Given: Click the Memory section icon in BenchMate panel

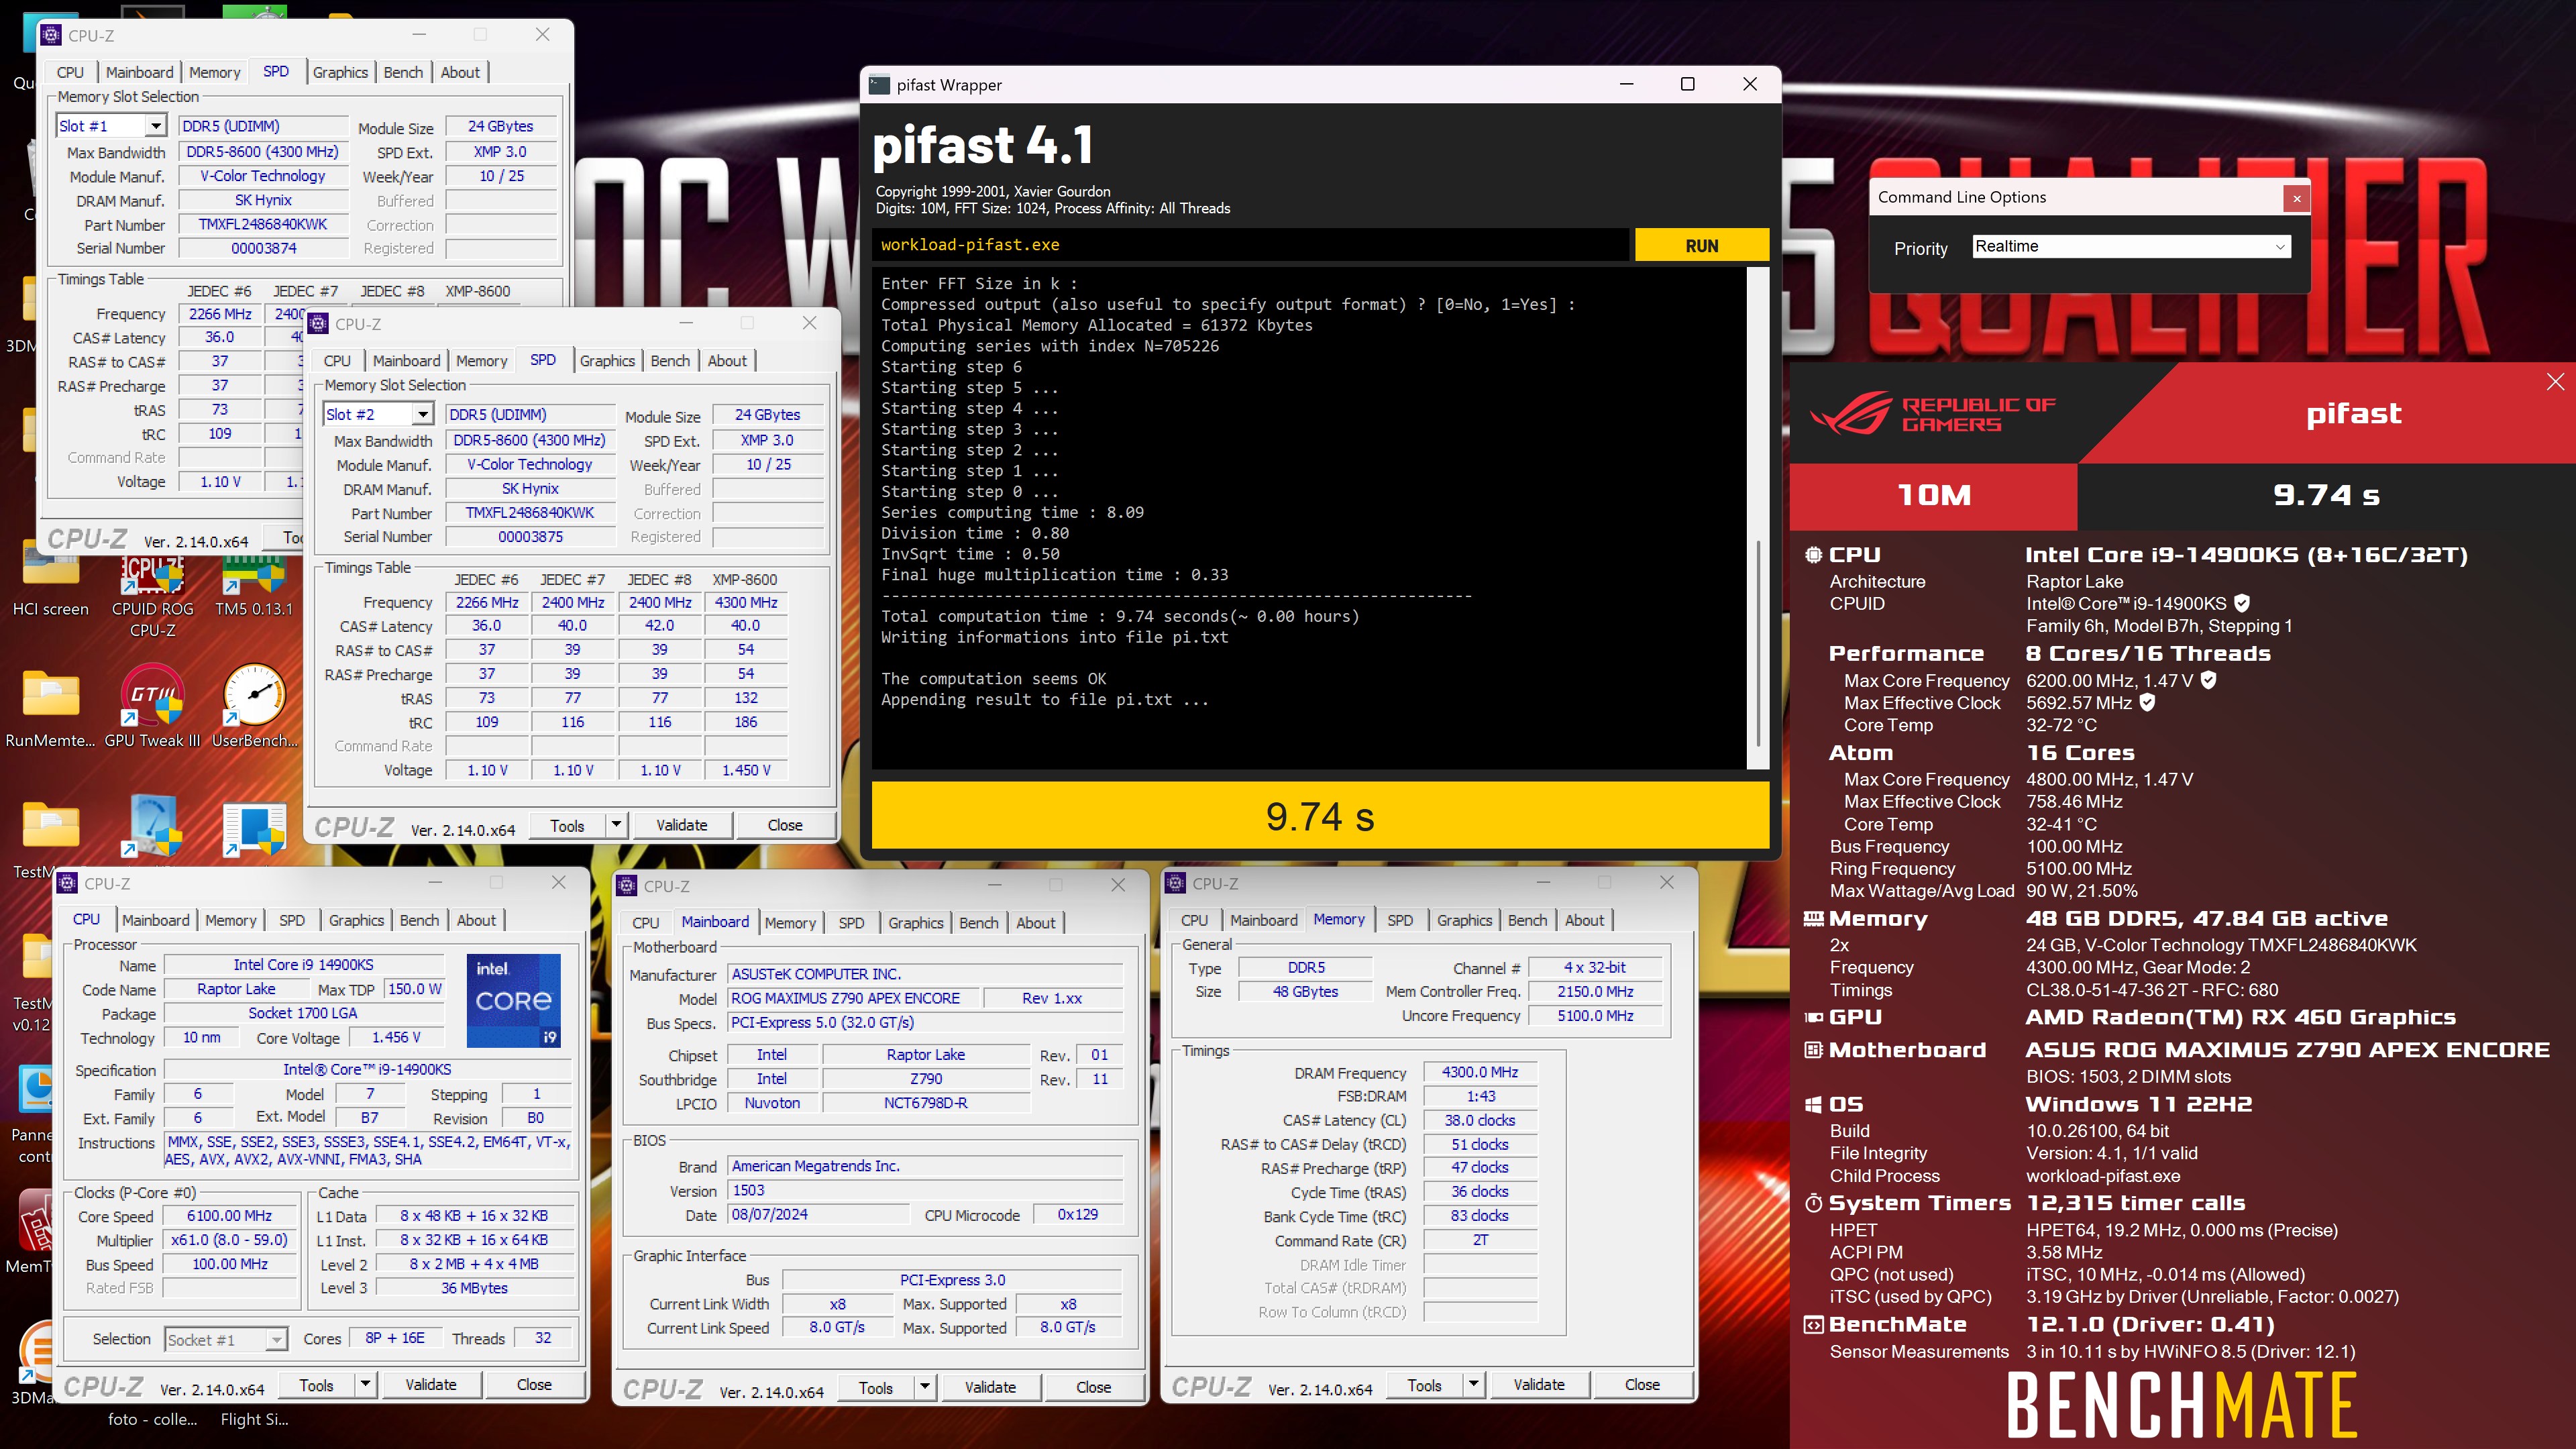Looking at the screenshot, I should click(1813, 918).
